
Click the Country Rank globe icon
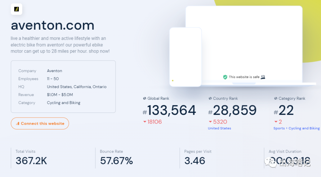[210, 98]
